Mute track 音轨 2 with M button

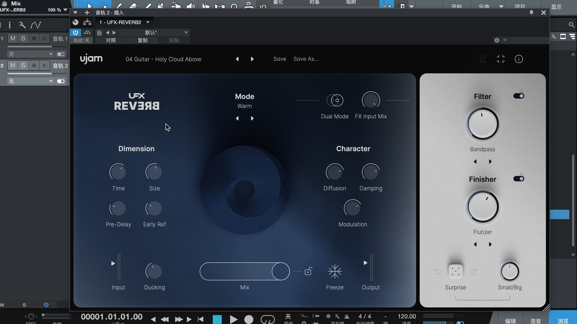pos(13,65)
